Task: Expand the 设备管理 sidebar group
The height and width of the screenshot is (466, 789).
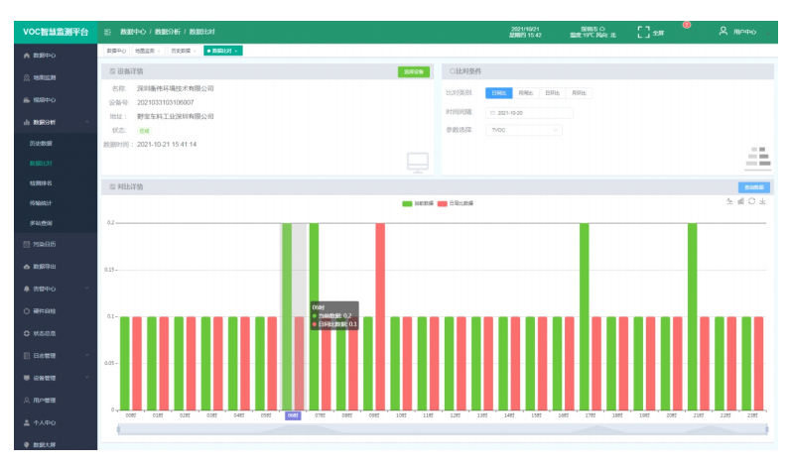Action: tap(56, 378)
